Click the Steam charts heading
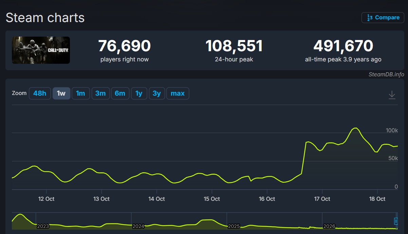This screenshot has width=408, height=234. [45, 18]
